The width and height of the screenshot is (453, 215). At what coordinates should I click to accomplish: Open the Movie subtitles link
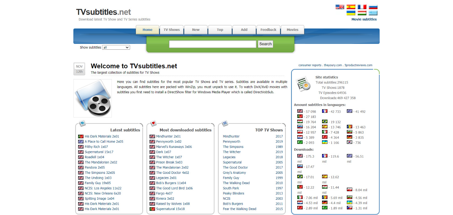[364, 19]
